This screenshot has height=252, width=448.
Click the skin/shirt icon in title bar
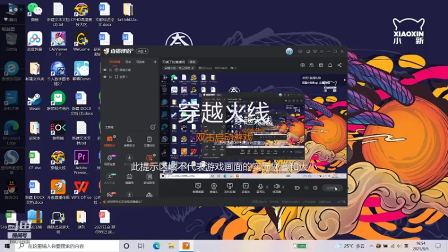315,52
